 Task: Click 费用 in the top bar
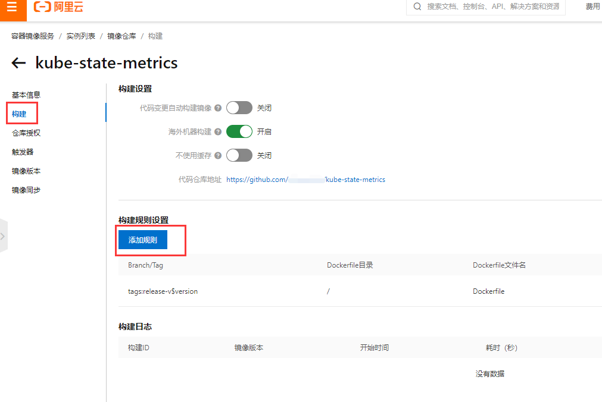[592, 7]
